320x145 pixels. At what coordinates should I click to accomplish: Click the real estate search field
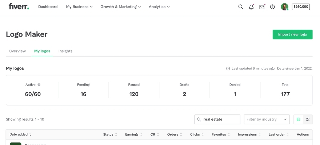(217, 119)
